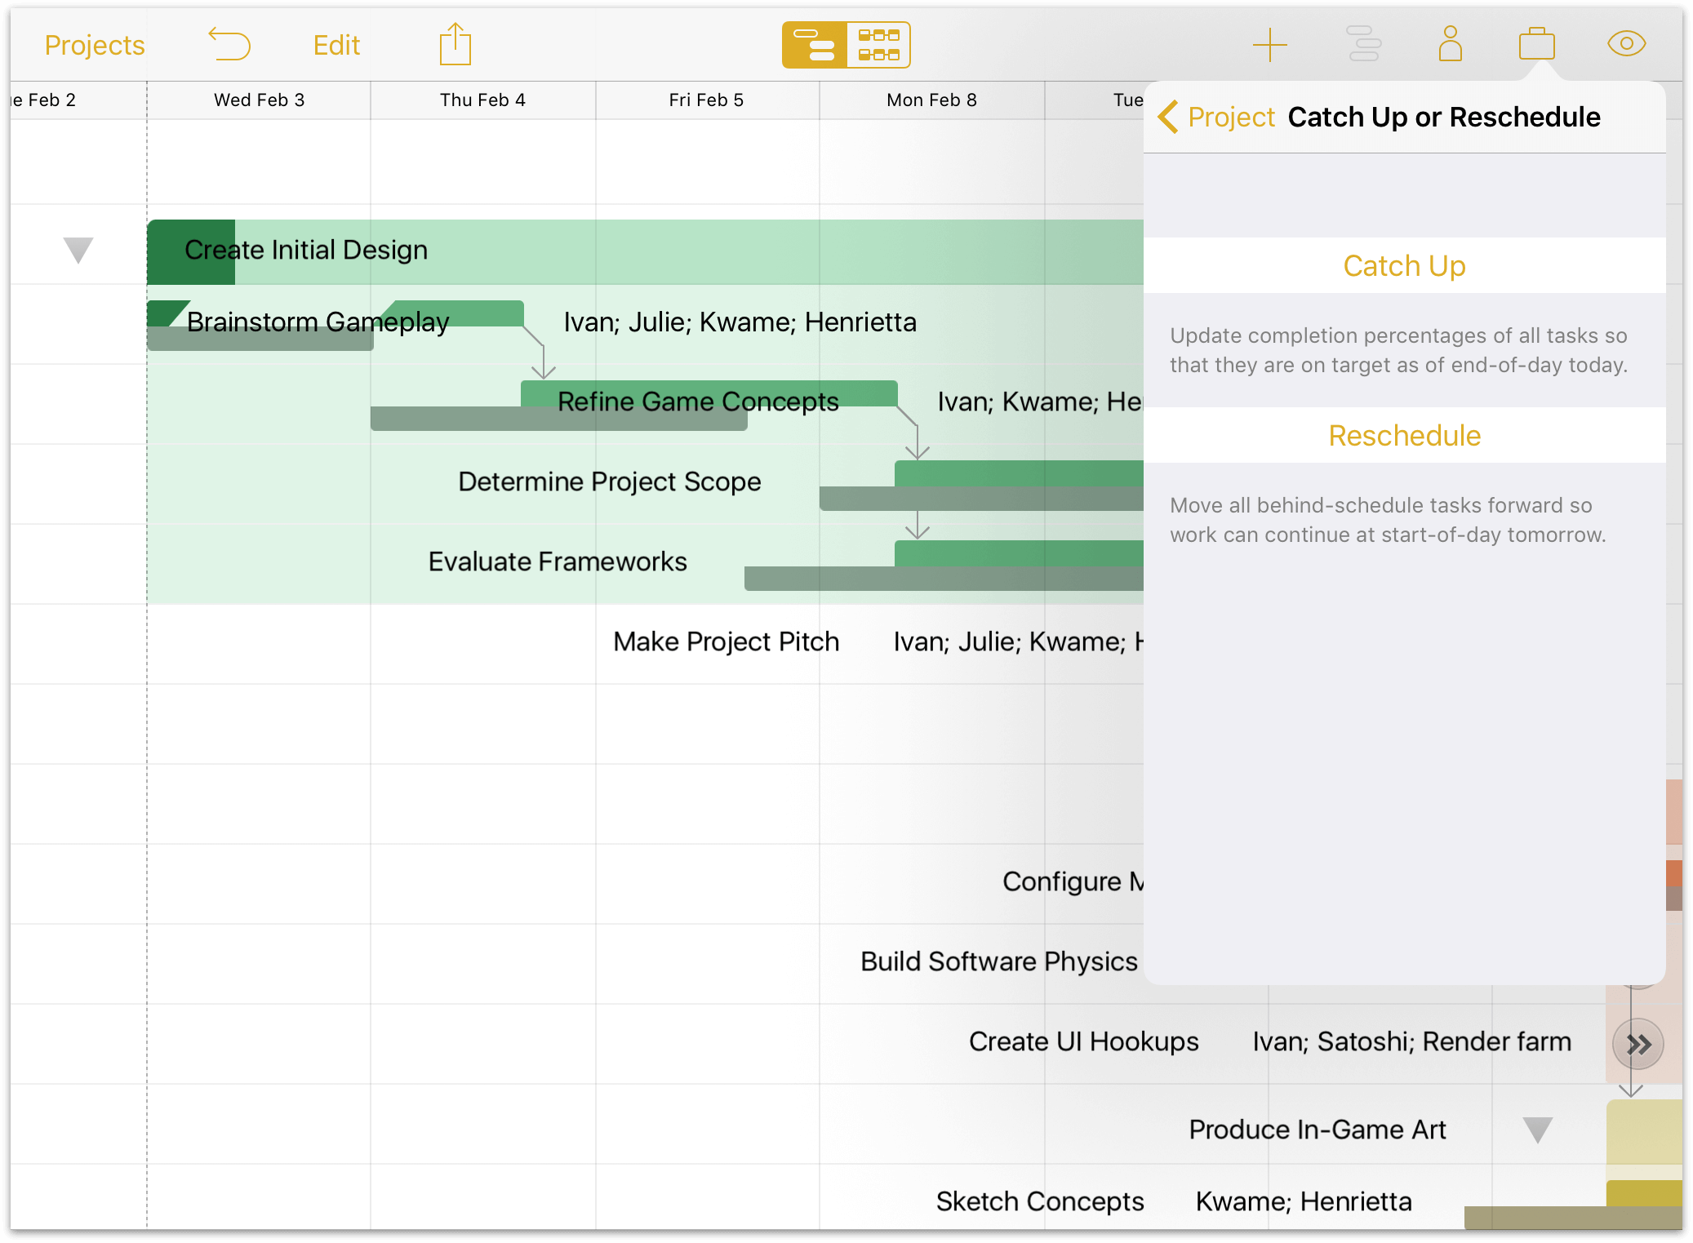Open the Projects browser
This screenshot has width=1693, height=1243.
[x=95, y=45]
